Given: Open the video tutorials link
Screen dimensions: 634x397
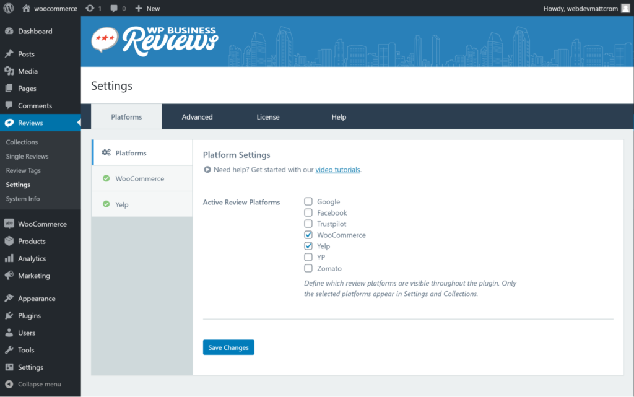Looking at the screenshot, I should click(x=337, y=170).
